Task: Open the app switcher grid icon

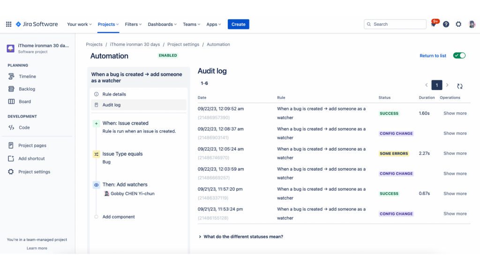Action: click(8, 24)
